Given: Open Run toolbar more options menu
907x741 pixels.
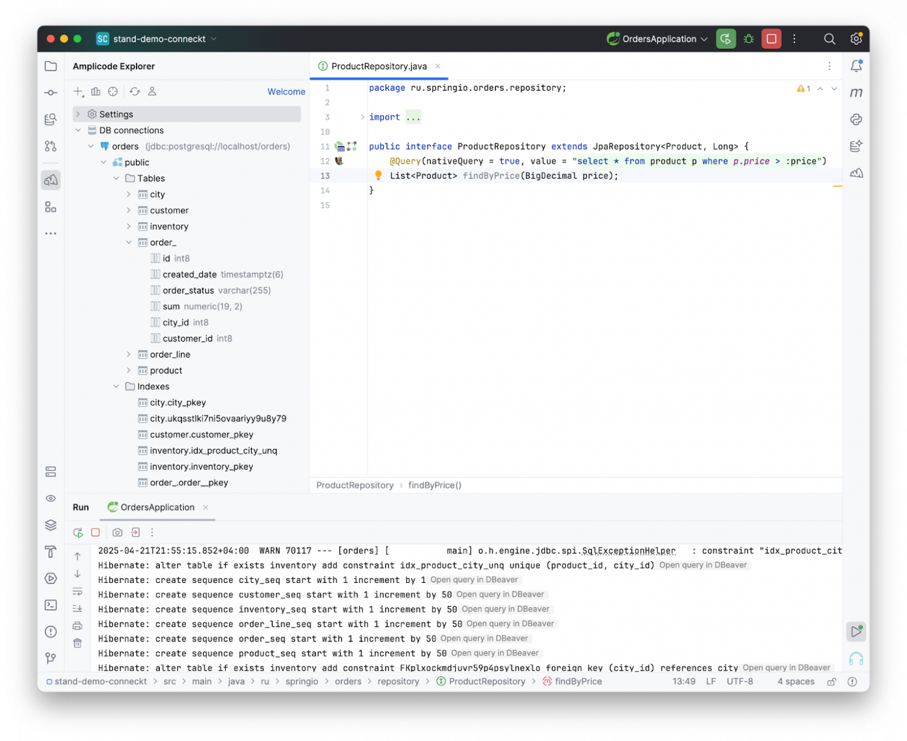Looking at the screenshot, I should 152,532.
